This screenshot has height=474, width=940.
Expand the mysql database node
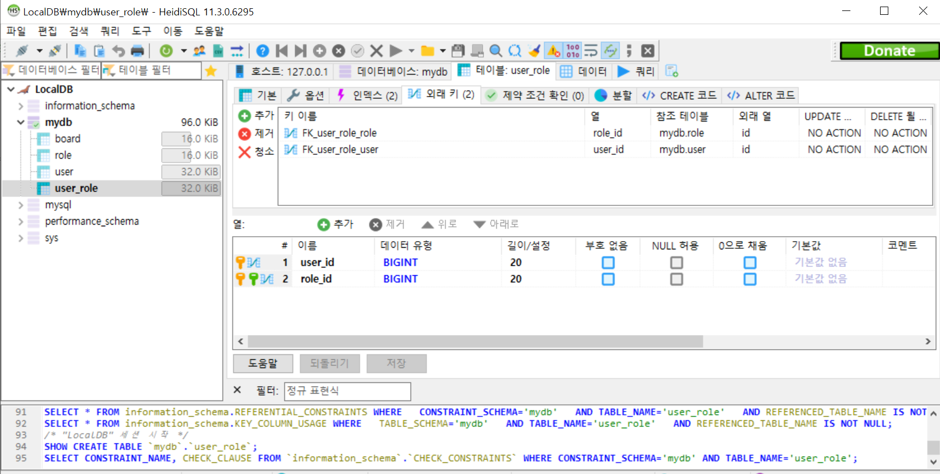[x=21, y=205]
